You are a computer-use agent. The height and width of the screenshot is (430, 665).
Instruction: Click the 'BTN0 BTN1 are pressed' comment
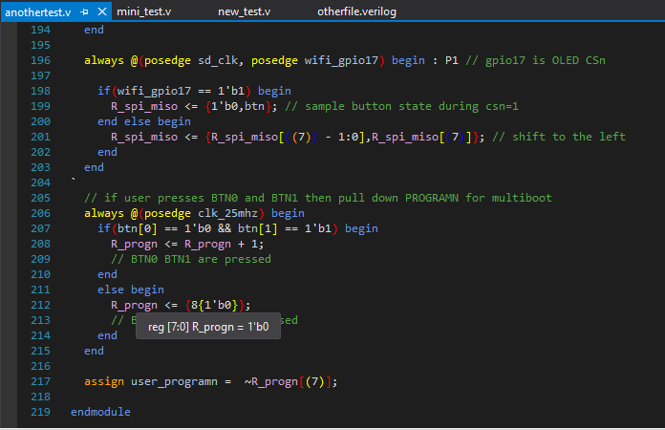[x=191, y=259]
